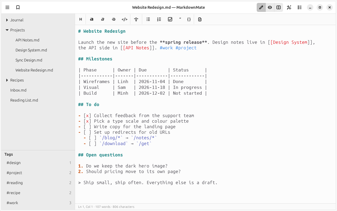The image size is (337, 211).
Task: Switch to edit mode with the pencil
Action: (x=261, y=7)
